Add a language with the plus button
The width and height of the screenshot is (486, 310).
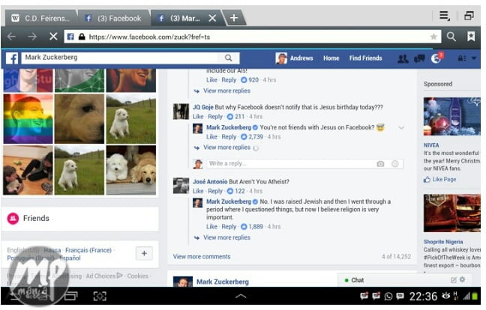[x=144, y=253]
